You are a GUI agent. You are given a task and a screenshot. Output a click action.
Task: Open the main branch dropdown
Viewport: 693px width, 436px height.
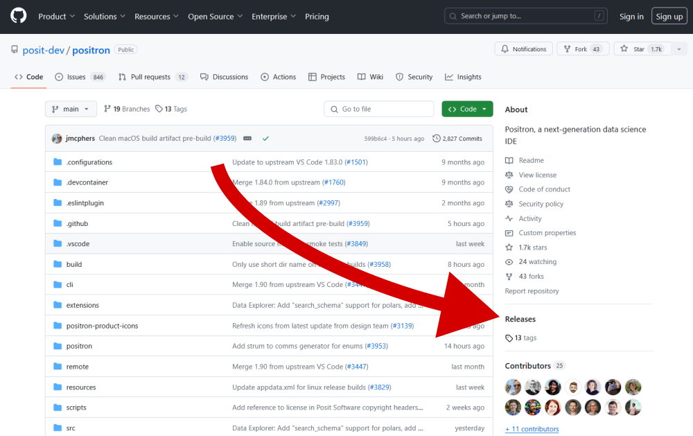click(x=71, y=109)
